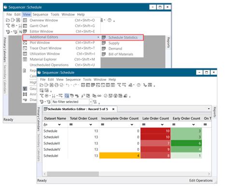Open Primary Calendars side panel in front window
This screenshot has width=229, height=190.
click(39, 119)
